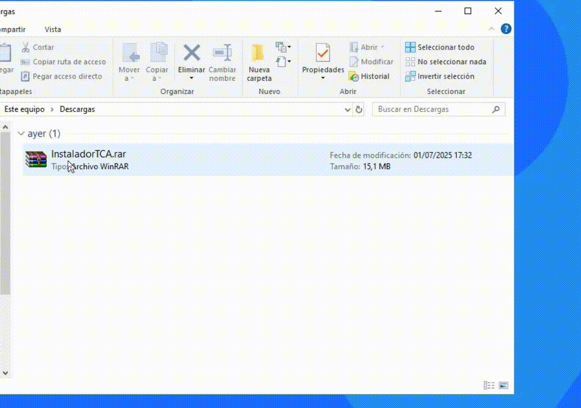Click Pegar acceso directo
The width and height of the screenshot is (581, 408).
click(62, 76)
